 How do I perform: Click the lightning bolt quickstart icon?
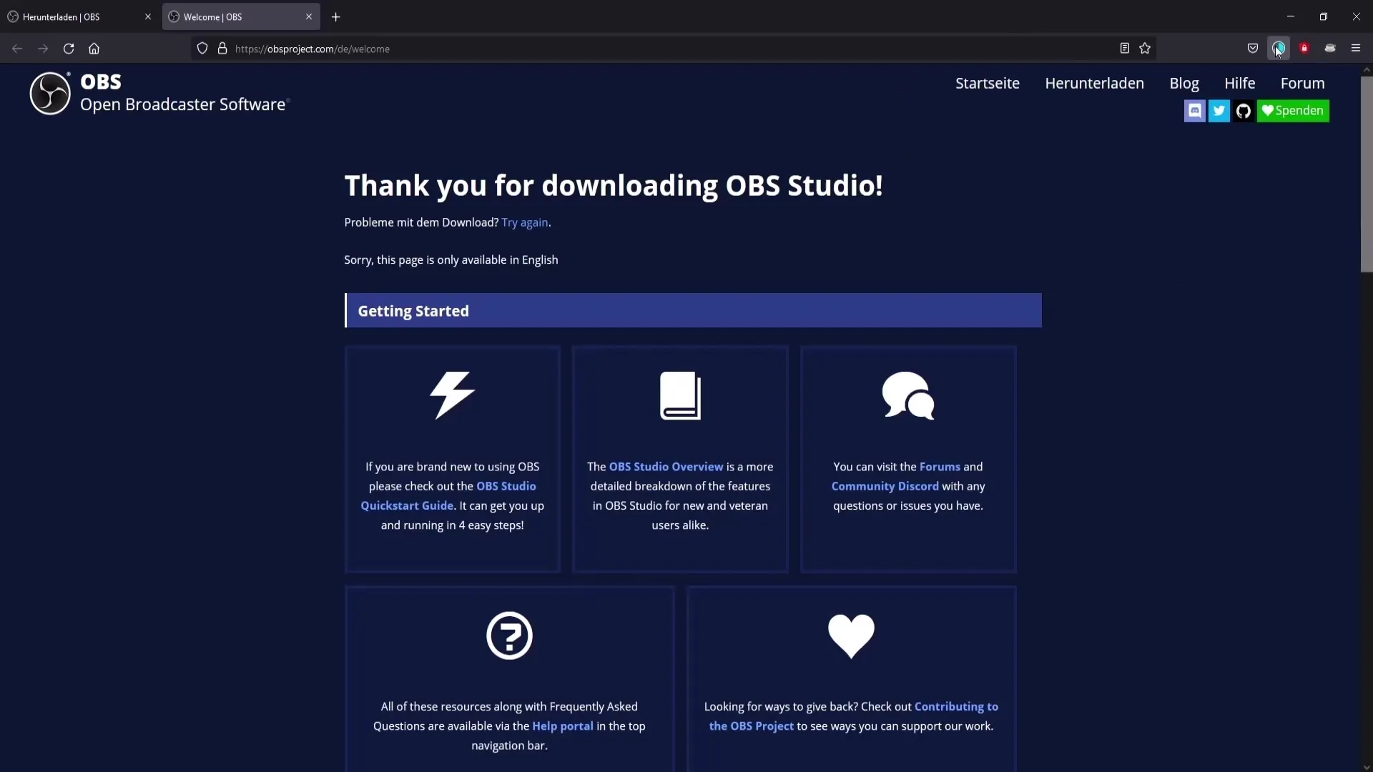452,395
